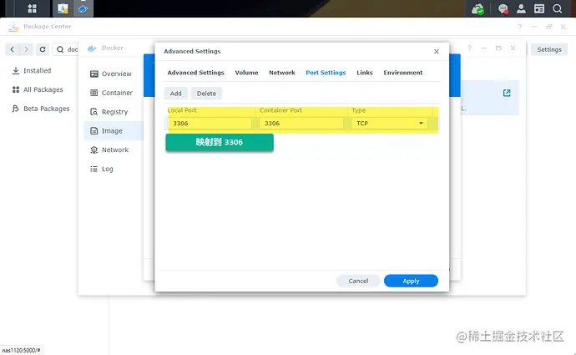Screen dimensions: 576x355
Task: Go back in Package Center
Action: (x=13, y=49)
